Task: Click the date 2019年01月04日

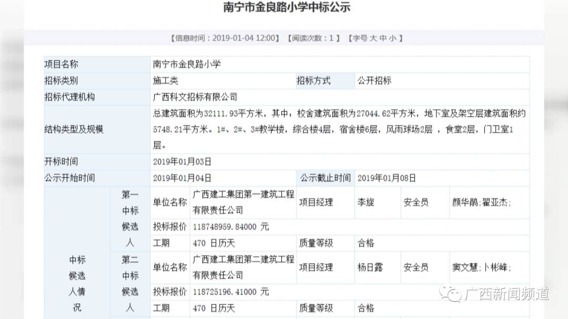Action: point(182,178)
